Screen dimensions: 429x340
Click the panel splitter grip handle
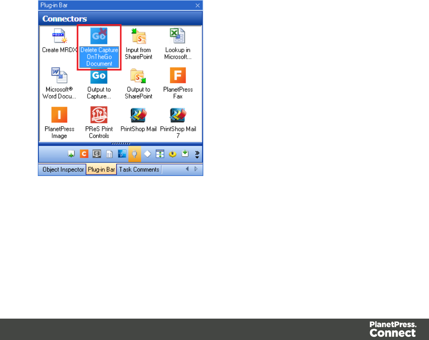121,143
